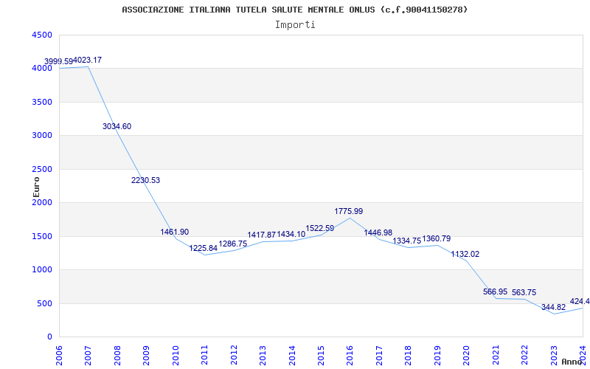Click the 2010 year tick label
Screen dimensions: 590x369
click(x=176, y=355)
